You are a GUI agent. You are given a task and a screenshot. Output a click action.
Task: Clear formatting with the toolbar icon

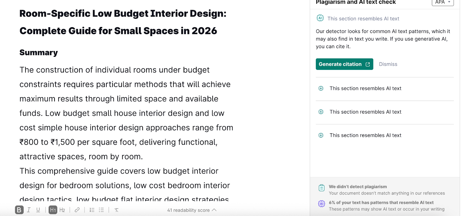tap(117, 210)
